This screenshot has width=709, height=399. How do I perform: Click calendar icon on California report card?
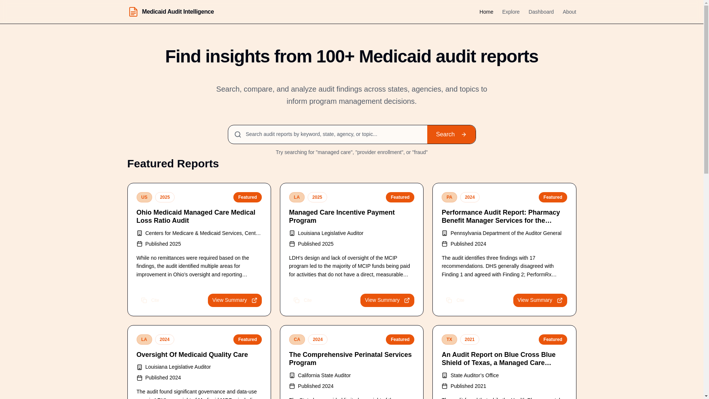point(292,386)
